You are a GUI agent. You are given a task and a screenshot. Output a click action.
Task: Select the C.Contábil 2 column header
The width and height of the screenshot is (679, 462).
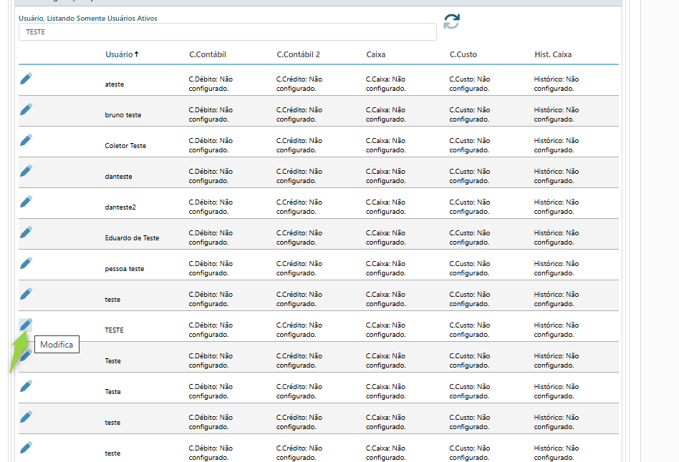[x=298, y=54]
